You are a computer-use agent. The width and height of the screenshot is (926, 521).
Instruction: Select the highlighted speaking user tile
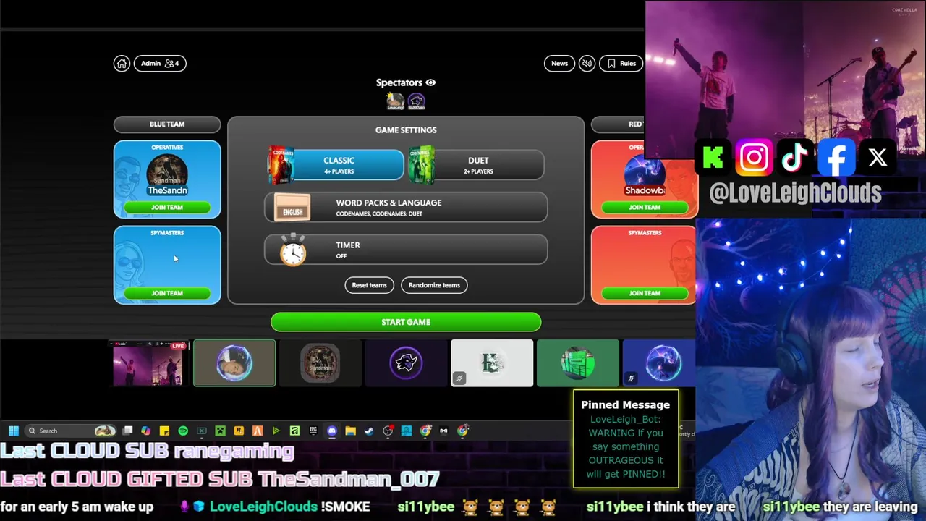[x=234, y=363]
